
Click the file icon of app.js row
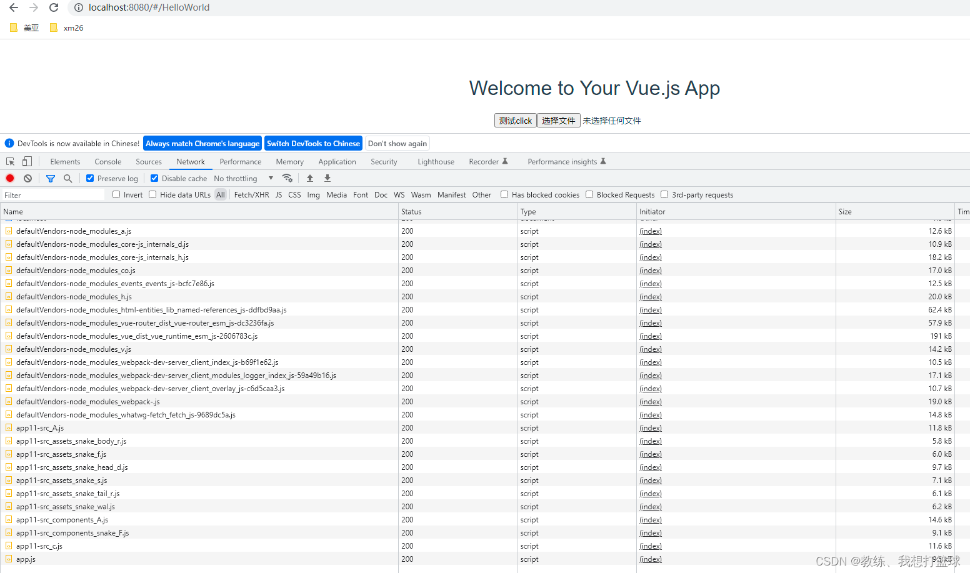pyautogui.click(x=9, y=559)
